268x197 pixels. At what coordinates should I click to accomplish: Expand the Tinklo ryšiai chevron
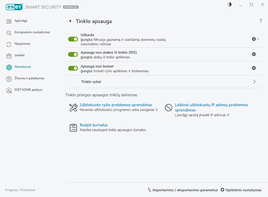254,82
